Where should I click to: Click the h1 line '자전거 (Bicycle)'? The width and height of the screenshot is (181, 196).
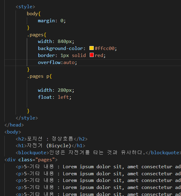pyautogui.click(x=50, y=146)
